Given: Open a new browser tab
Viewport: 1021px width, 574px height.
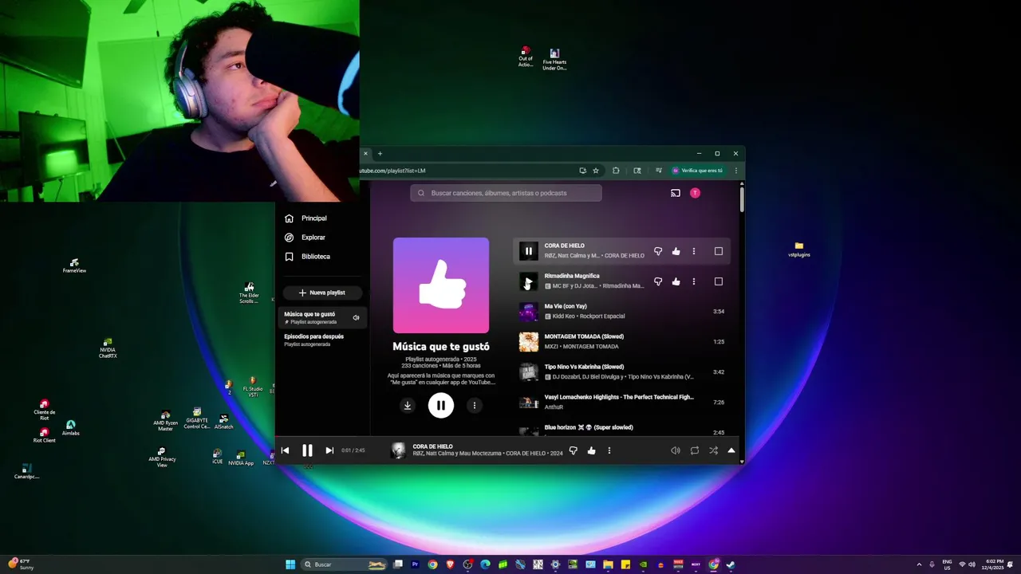Looking at the screenshot, I should click(380, 154).
